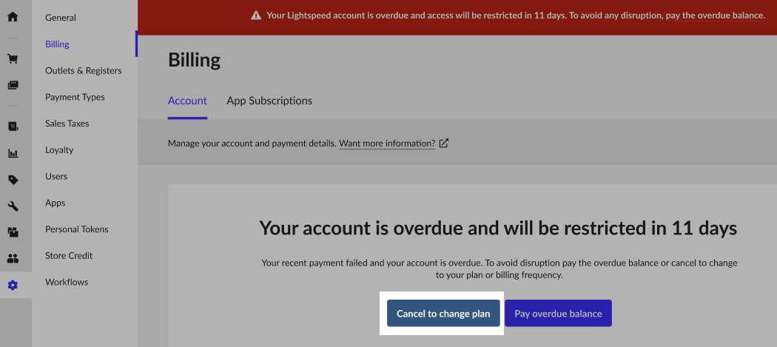Navigate to Payment Types settings
777x347 pixels.
pos(75,97)
